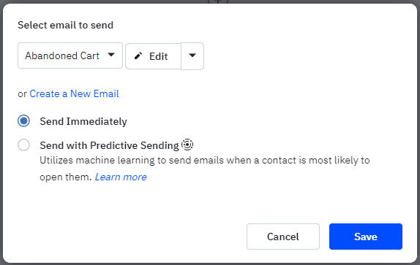
Task: Click the Edit button
Action: pyautogui.click(x=153, y=56)
